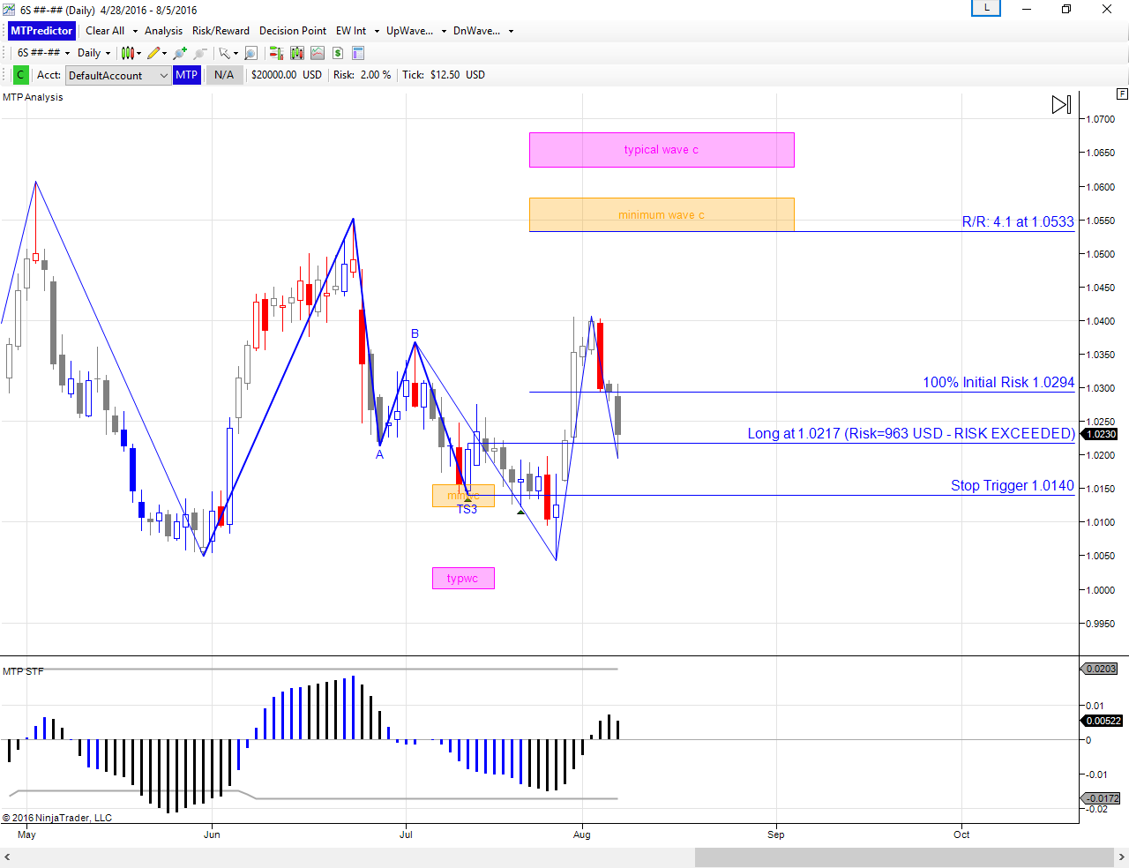This screenshot has height=868, width=1129.
Task: Click the F button above price axis
Action: point(1122,94)
